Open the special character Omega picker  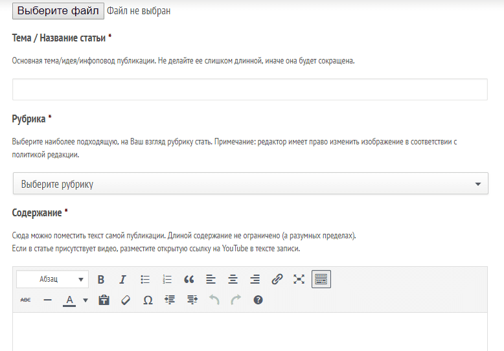pos(148,300)
